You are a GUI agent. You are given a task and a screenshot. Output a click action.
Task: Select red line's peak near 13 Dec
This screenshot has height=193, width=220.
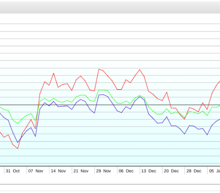click(140, 69)
